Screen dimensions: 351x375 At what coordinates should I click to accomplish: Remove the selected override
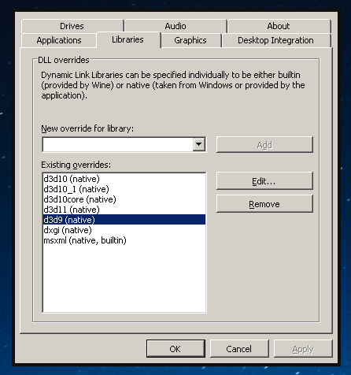(264, 204)
